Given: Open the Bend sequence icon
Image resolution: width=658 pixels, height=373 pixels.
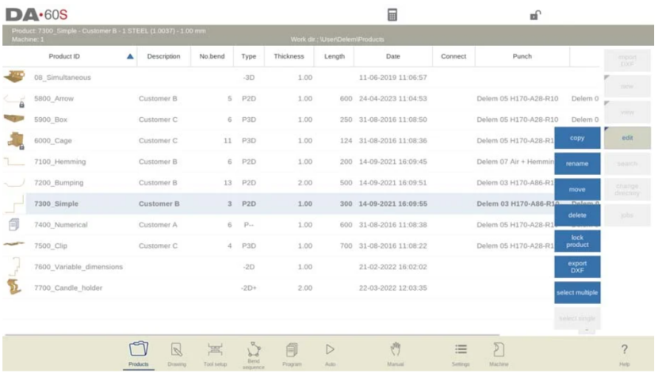Looking at the screenshot, I should pyautogui.click(x=254, y=352).
